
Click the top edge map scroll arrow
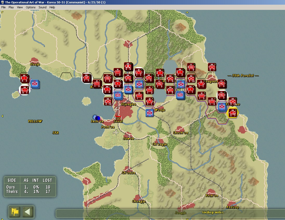click(x=187, y=12)
